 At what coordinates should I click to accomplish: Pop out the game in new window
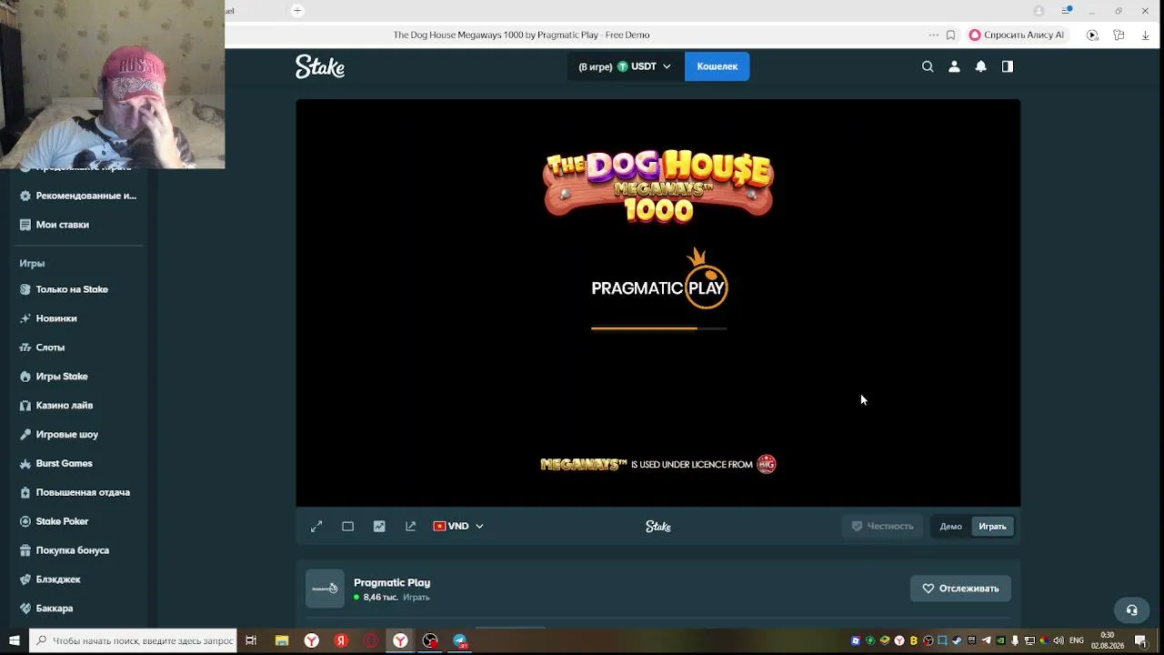tap(411, 526)
